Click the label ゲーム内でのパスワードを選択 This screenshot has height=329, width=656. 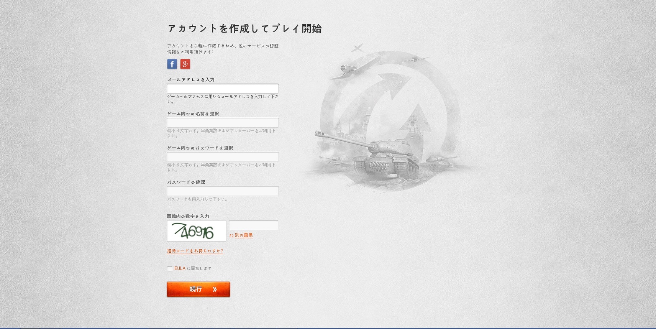click(200, 148)
